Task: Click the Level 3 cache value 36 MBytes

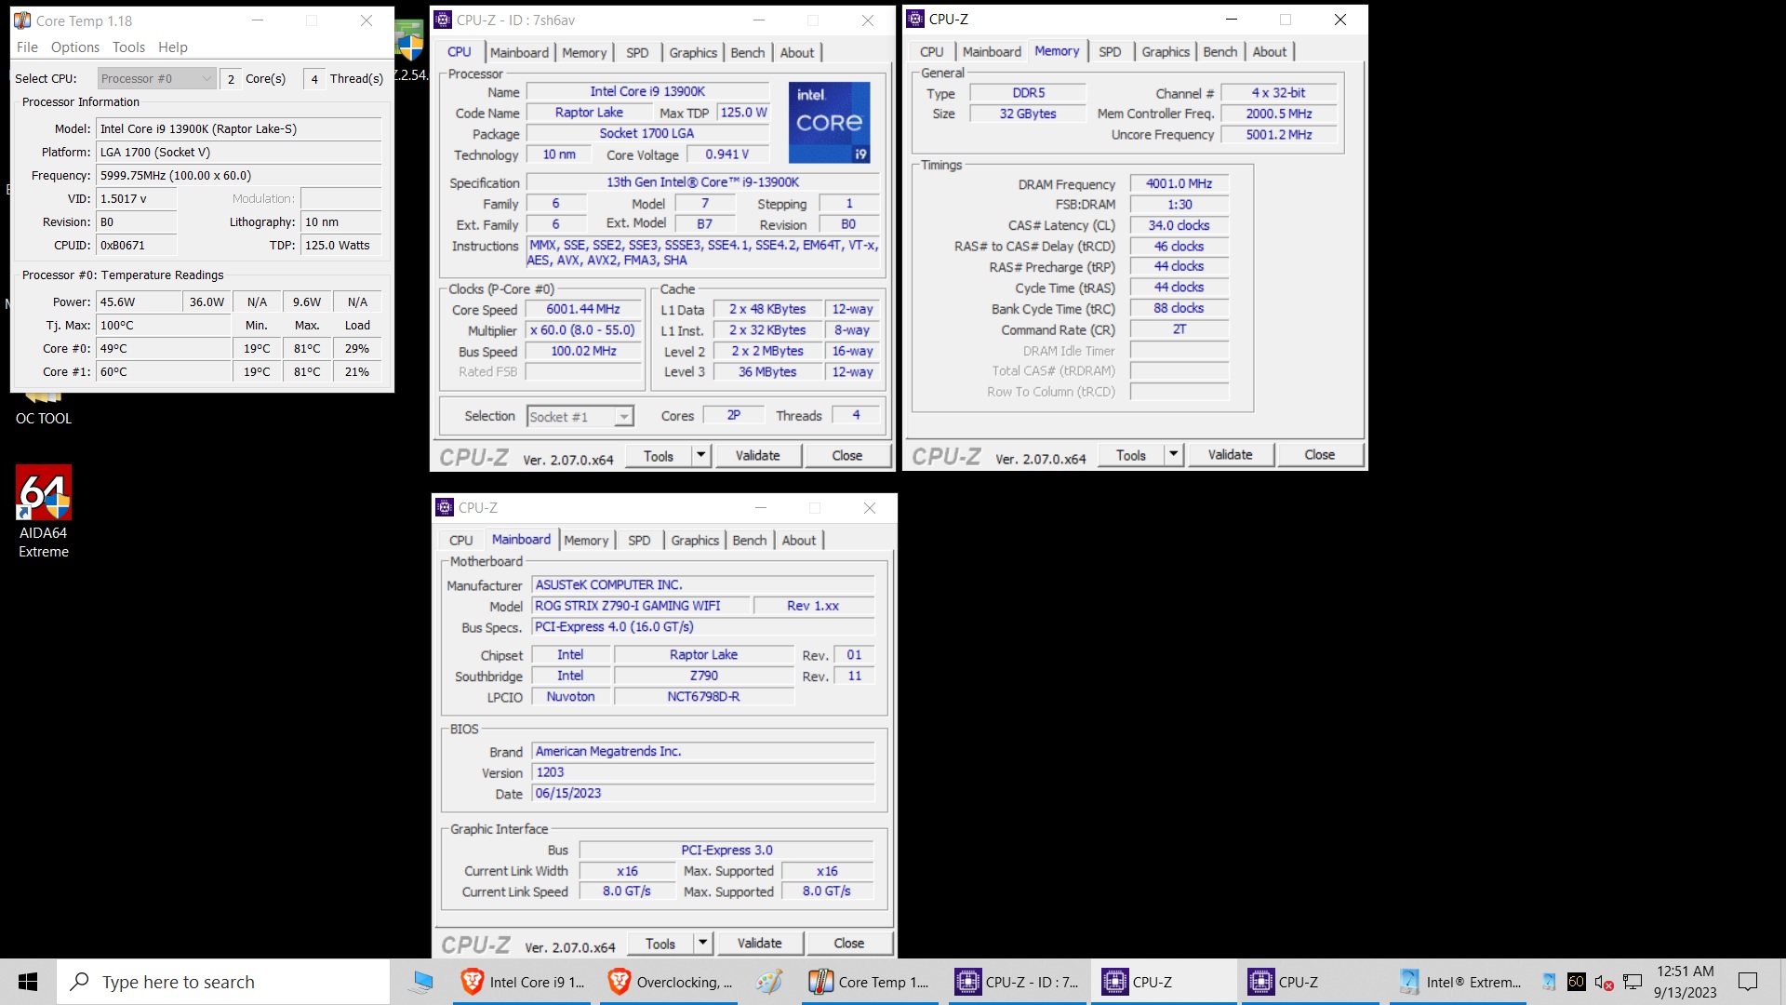Action: 767,372
